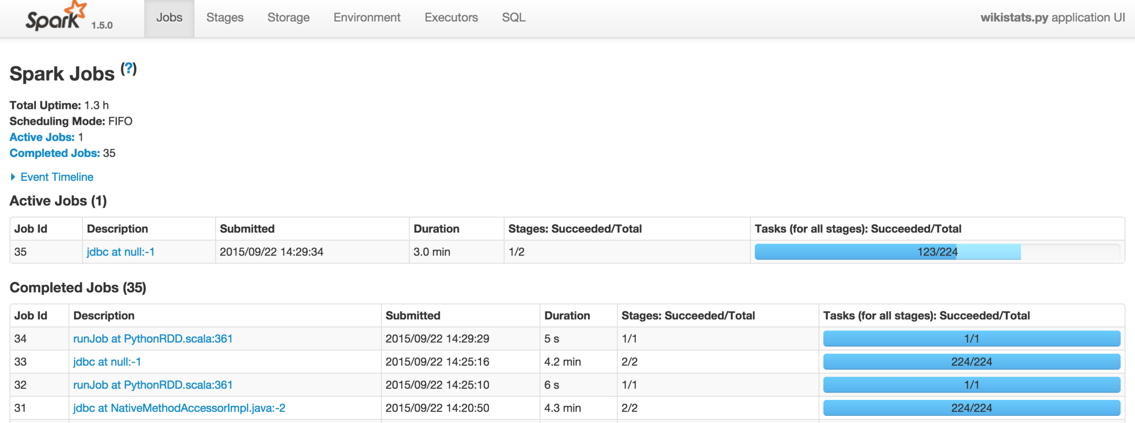Open the Storage tab
Screen dimensions: 1135x423
coord(288,18)
